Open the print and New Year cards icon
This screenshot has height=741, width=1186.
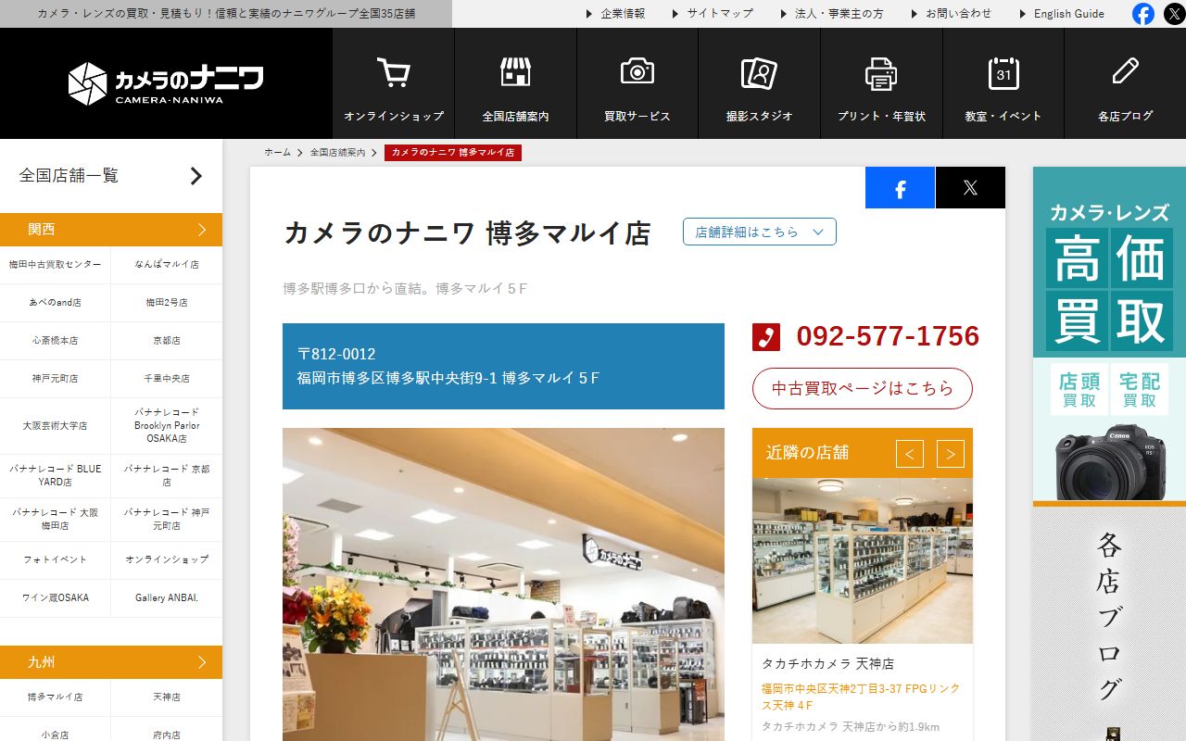(x=881, y=73)
